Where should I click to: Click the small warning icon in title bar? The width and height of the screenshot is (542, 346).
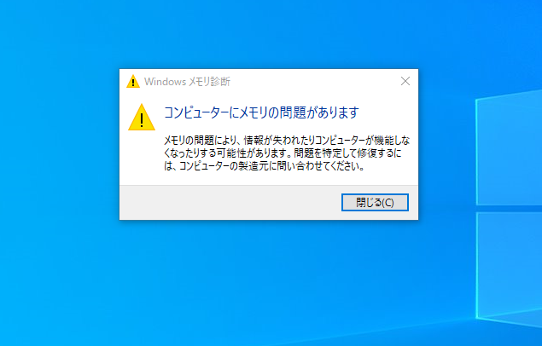pos(133,82)
